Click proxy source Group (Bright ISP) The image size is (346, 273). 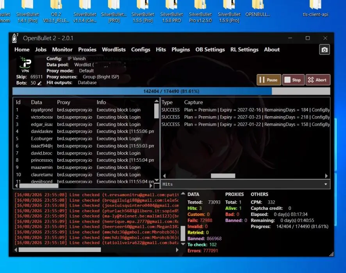[x=101, y=77]
